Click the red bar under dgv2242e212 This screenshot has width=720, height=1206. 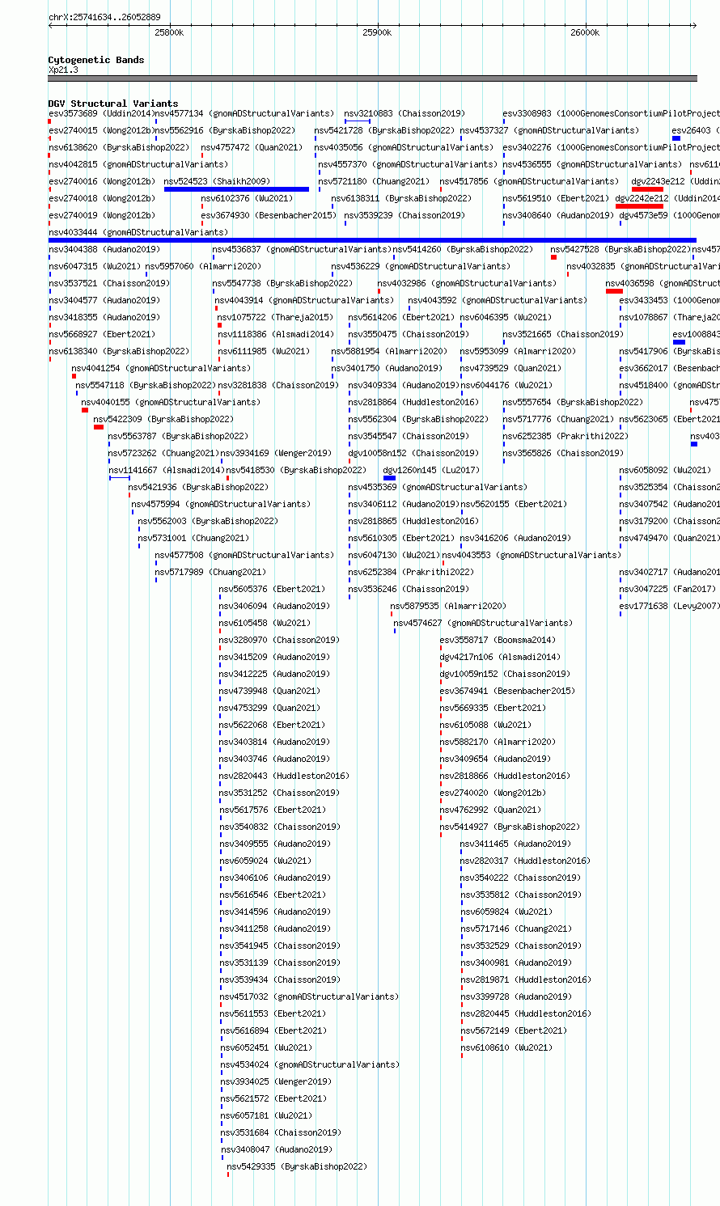point(639,206)
